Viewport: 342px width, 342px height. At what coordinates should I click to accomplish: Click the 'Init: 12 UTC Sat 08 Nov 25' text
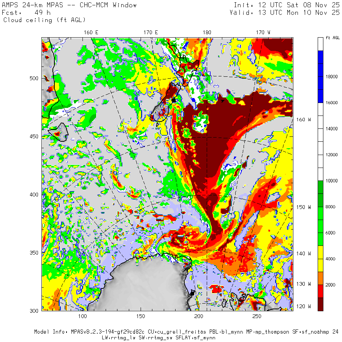point(287,5)
